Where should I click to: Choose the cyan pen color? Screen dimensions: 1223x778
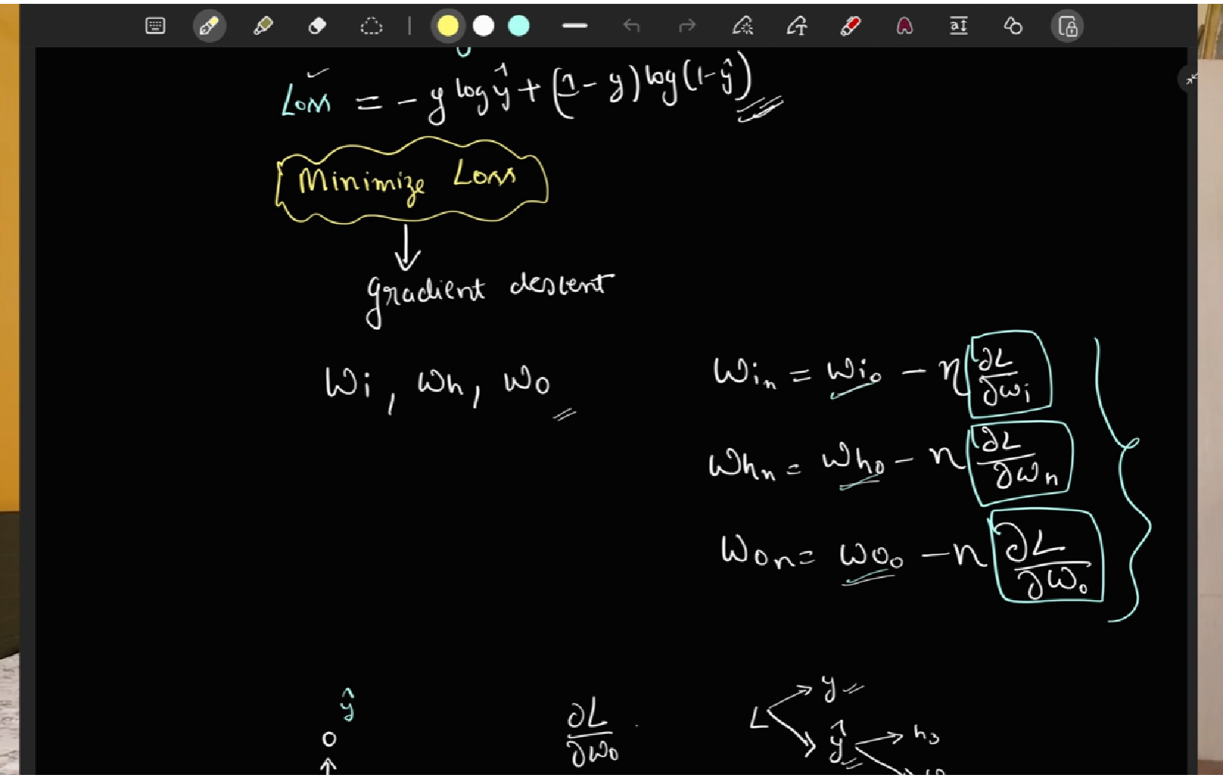(519, 27)
